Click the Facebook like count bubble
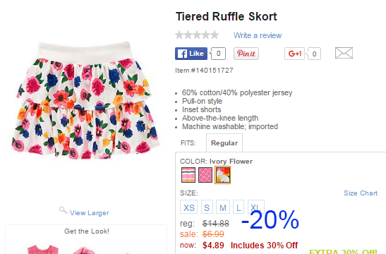386x254 pixels. coord(218,54)
